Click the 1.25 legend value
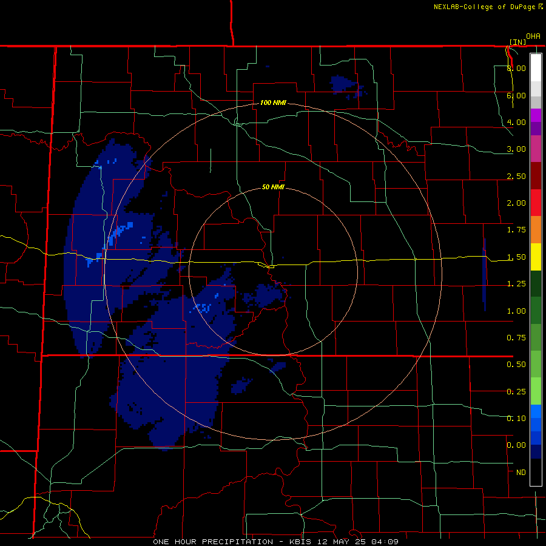The height and width of the screenshot is (546, 546). [516, 284]
